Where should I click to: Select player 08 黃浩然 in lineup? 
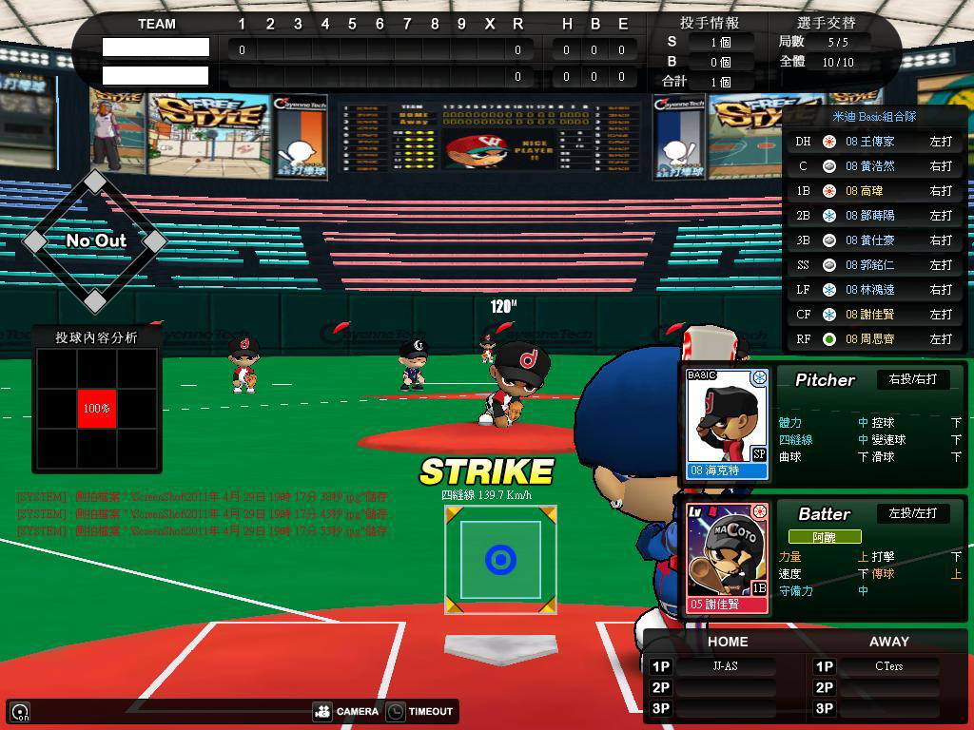(869, 166)
